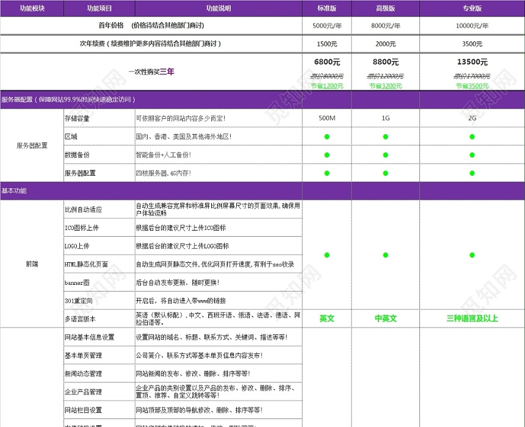Select the 3500元 renewal cell

click(472, 44)
